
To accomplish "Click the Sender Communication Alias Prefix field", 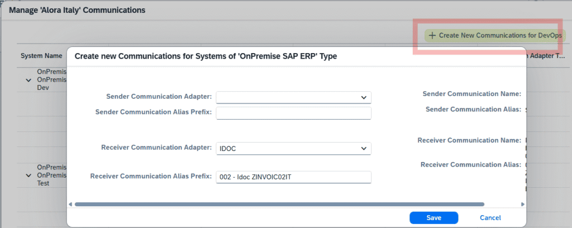I will pyautogui.click(x=293, y=113).
